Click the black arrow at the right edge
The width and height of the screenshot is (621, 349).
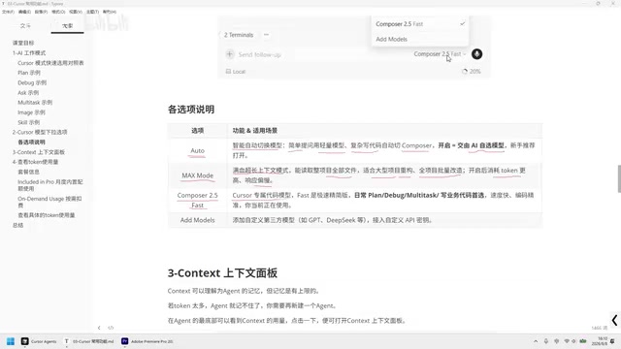click(614, 320)
